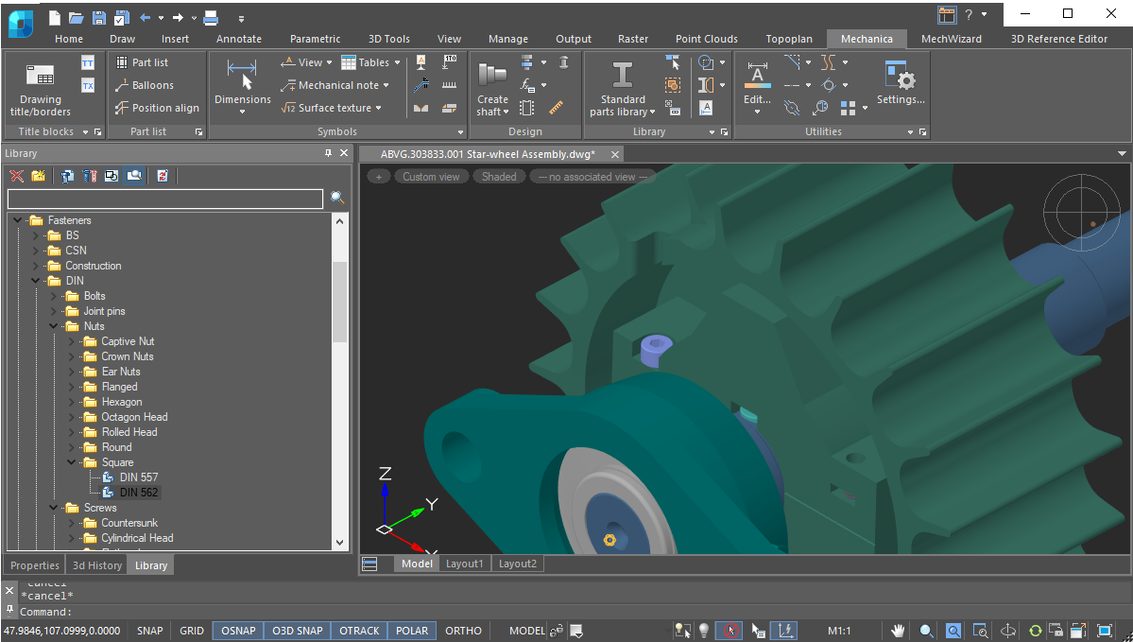This screenshot has height=642, width=1133.
Task: Click the Create shaft tool icon
Action: [x=492, y=76]
